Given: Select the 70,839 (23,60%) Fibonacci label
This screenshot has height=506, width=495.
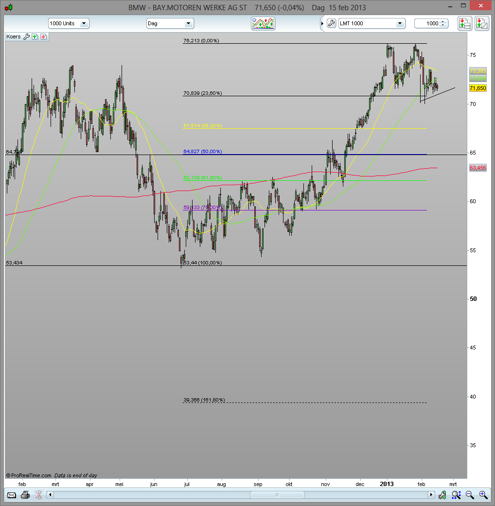Looking at the screenshot, I should pos(202,93).
